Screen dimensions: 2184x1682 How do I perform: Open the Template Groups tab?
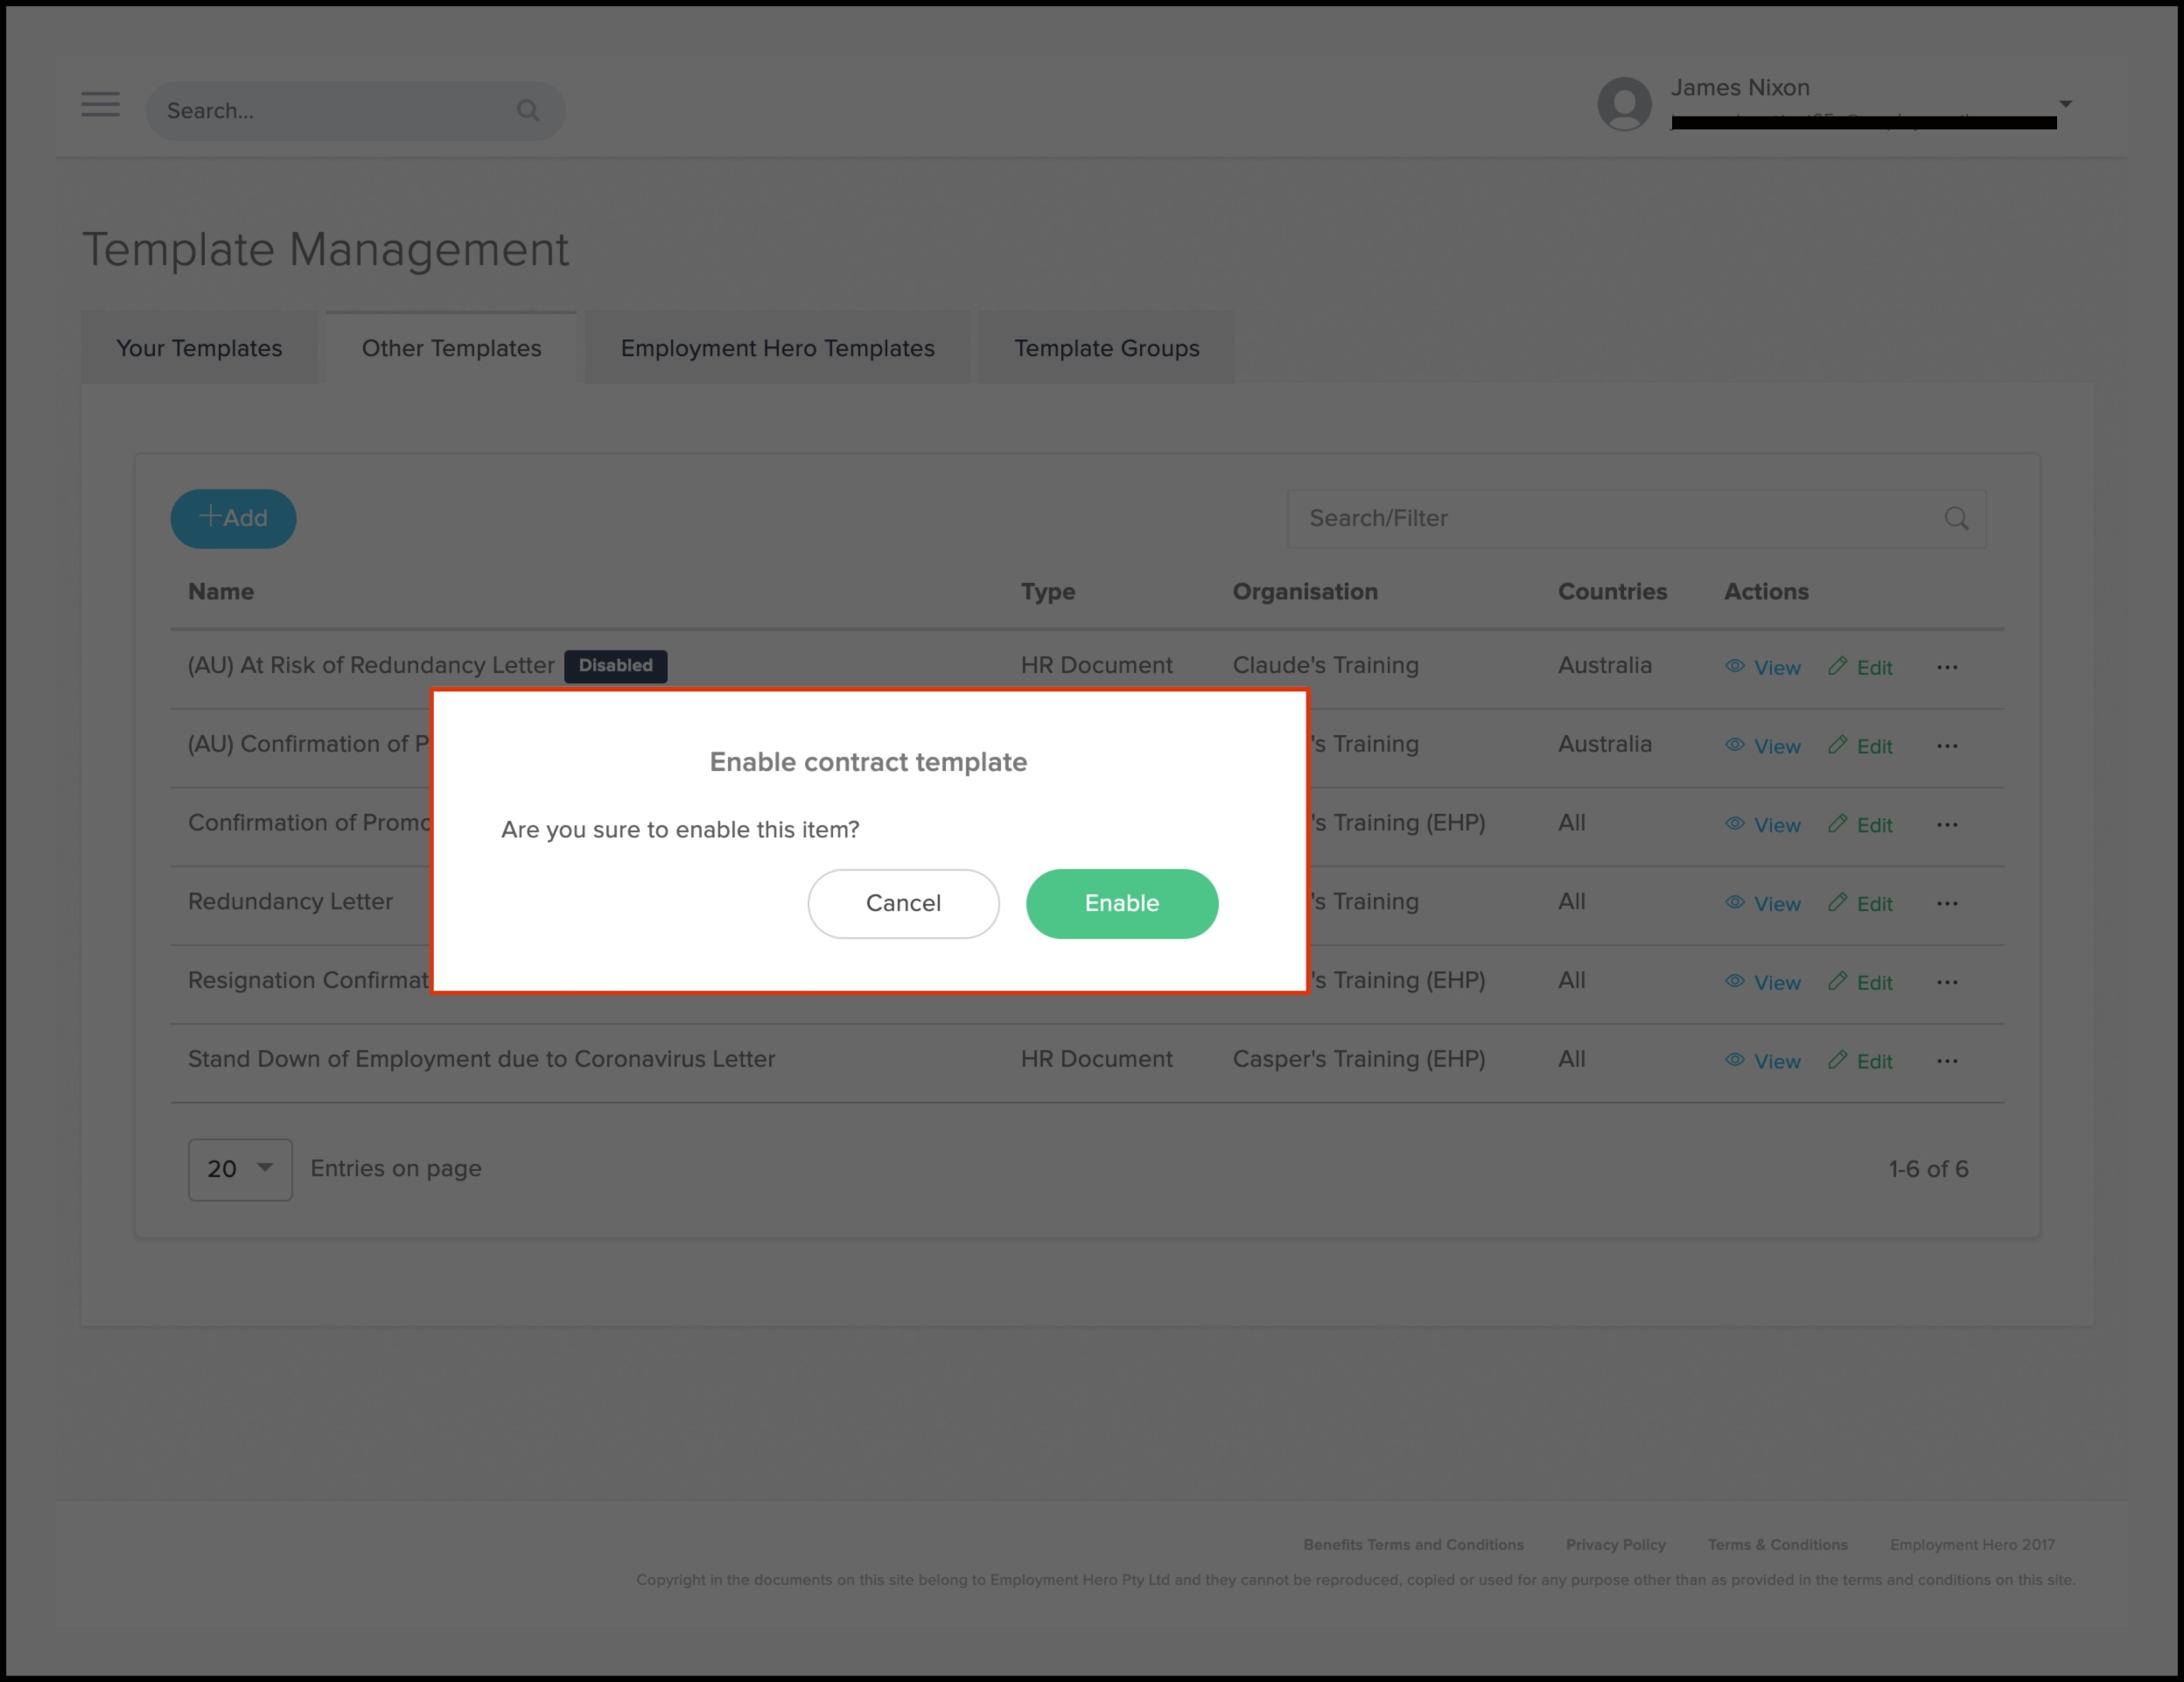(1106, 348)
